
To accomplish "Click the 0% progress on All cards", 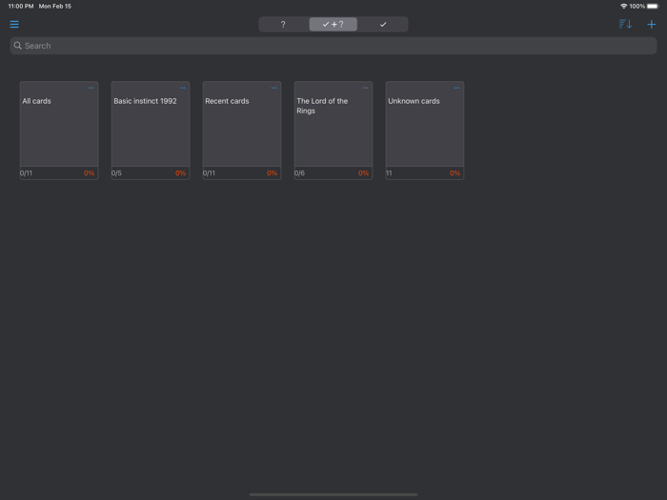I will click(90, 173).
